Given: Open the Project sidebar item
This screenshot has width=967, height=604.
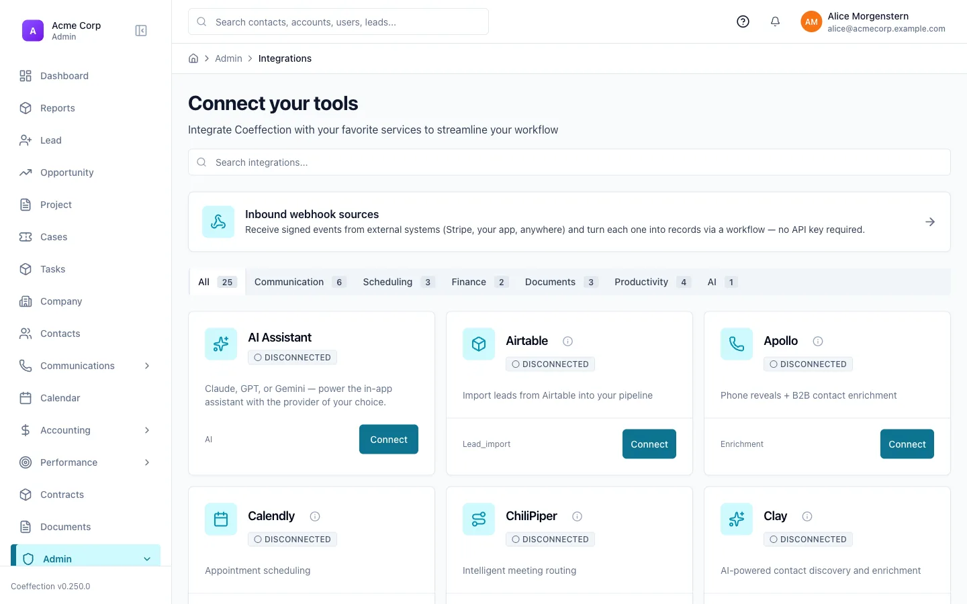Looking at the screenshot, I should [86, 205].
